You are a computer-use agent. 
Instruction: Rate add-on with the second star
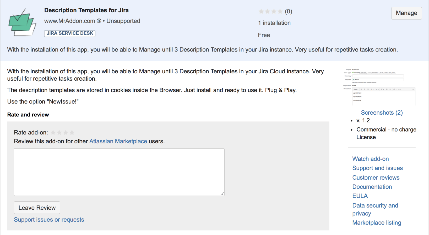59,133
